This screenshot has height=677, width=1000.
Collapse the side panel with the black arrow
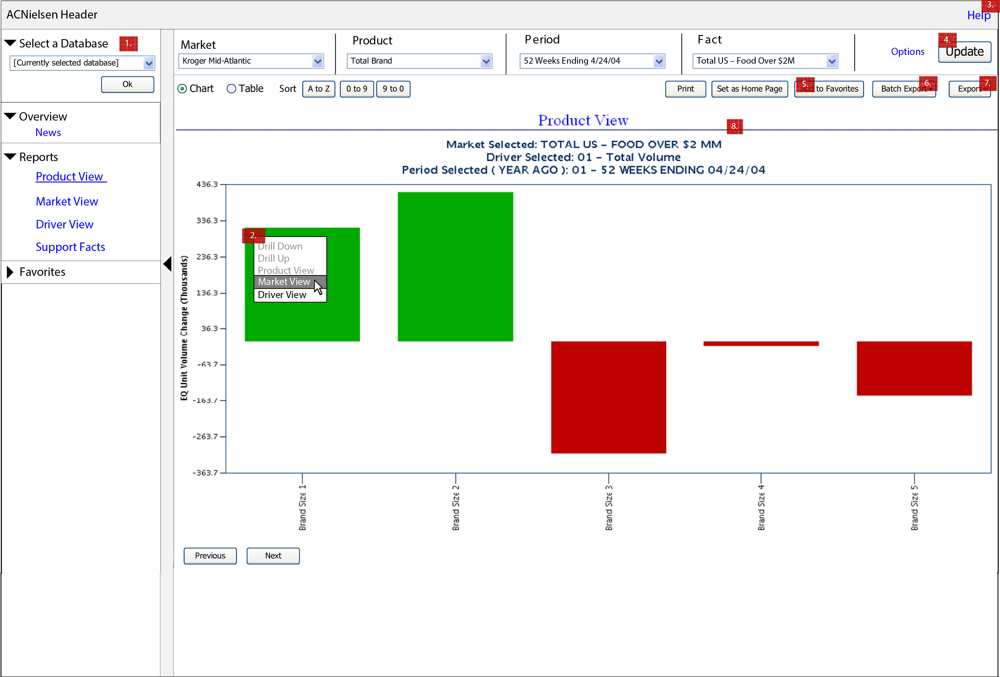click(x=168, y=264)
